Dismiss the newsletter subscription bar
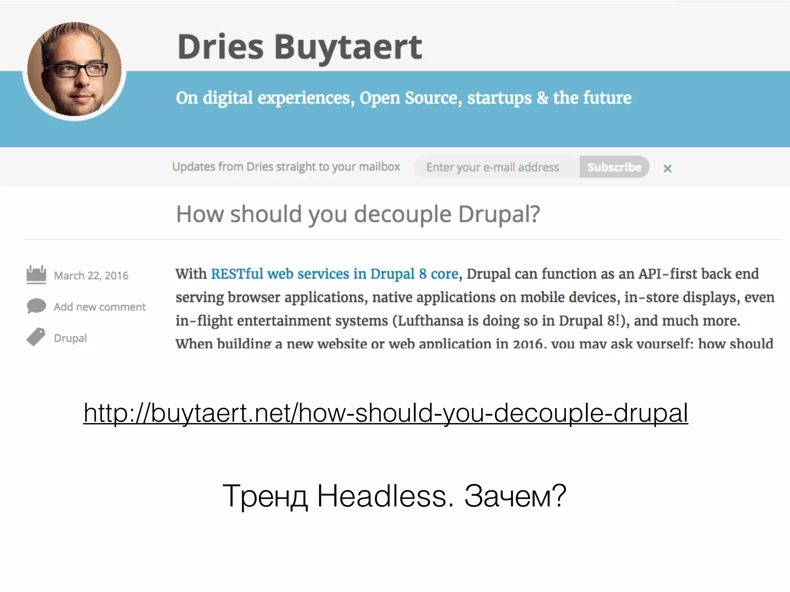 [x=667, y=168]
